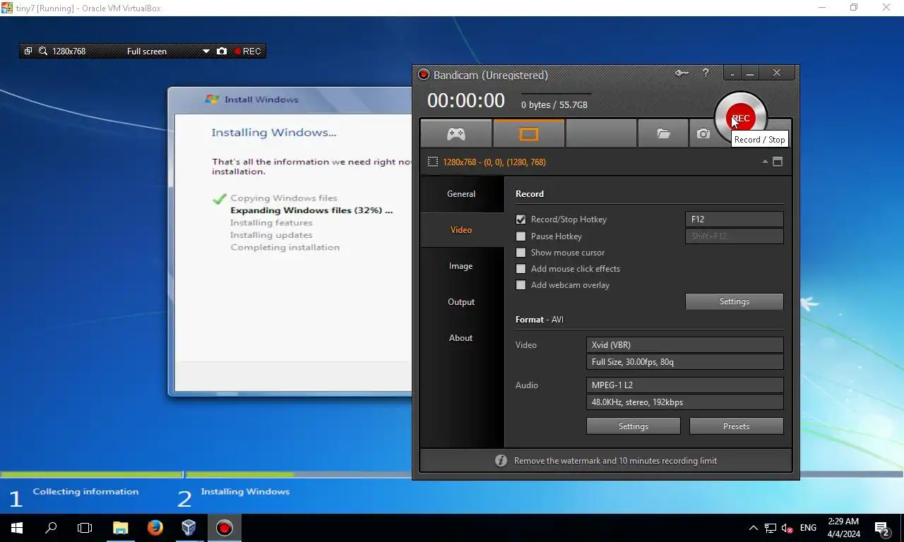This screenshot has width=904, height=542.
Task: Open Windows Start button
Action: pos(17,527)
